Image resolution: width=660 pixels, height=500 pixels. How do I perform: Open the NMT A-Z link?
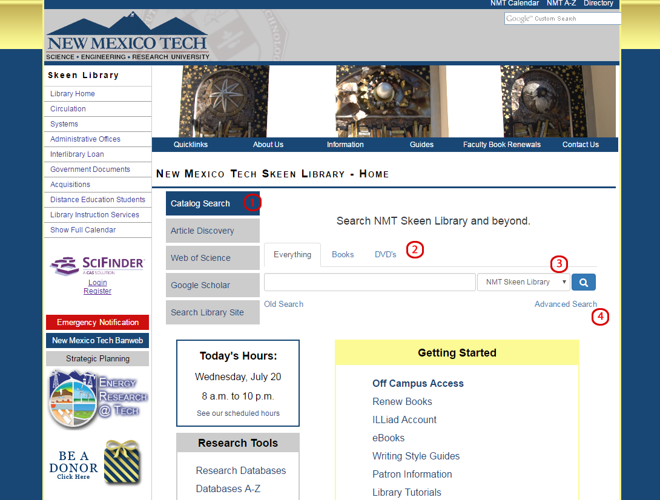tap(561, 4)
